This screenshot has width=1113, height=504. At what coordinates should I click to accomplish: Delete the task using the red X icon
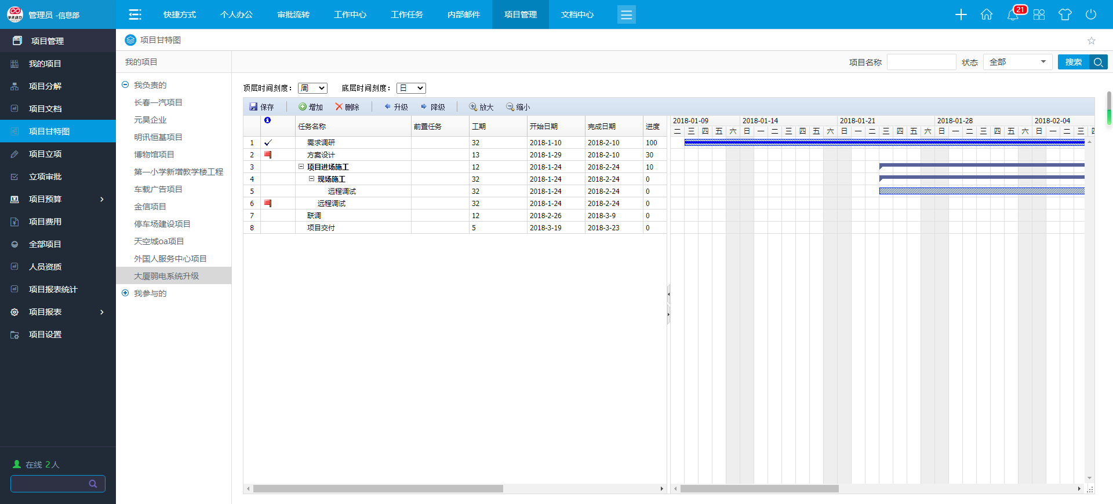point(339,107)
